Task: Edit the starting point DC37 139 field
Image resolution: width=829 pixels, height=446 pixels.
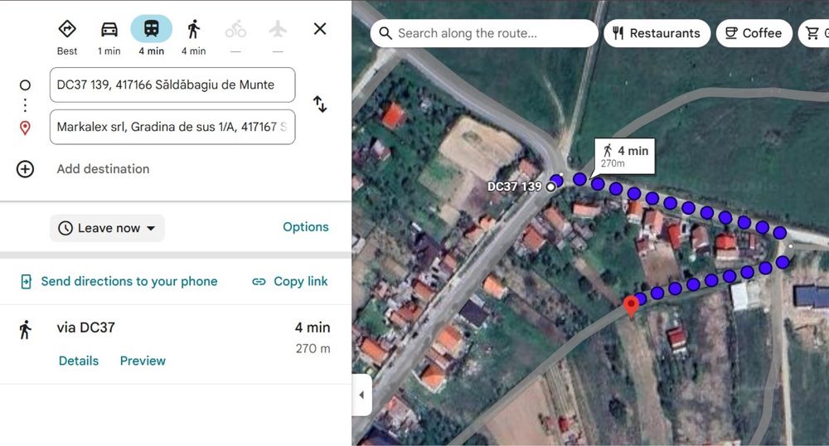Action: point(172,85)
